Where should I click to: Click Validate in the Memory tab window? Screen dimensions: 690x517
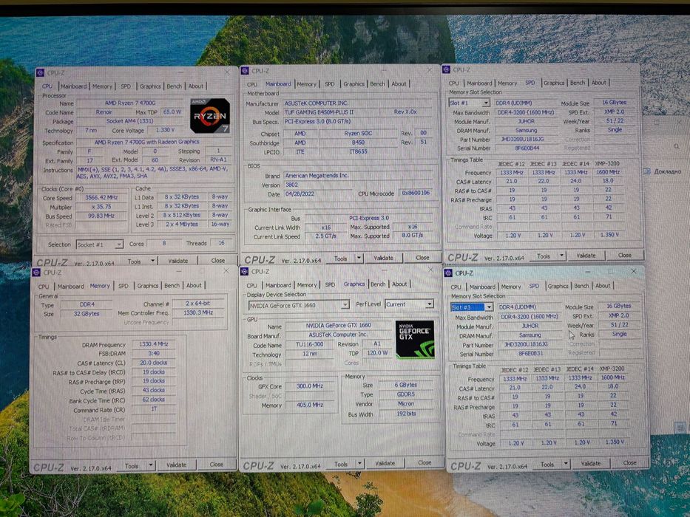point(176,465)
